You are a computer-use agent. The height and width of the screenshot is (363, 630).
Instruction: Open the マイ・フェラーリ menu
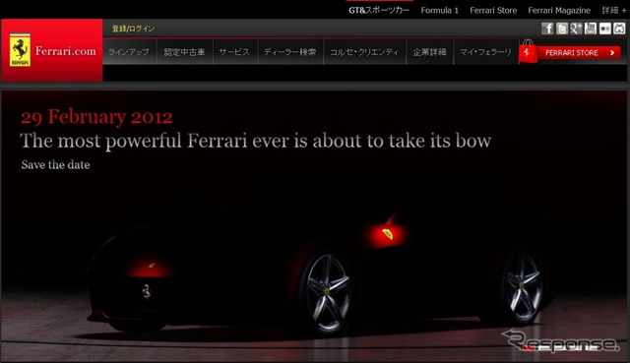pos(485,52)
